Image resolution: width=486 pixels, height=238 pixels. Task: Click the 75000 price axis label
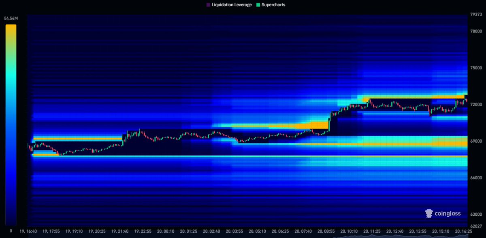(476, 68)
